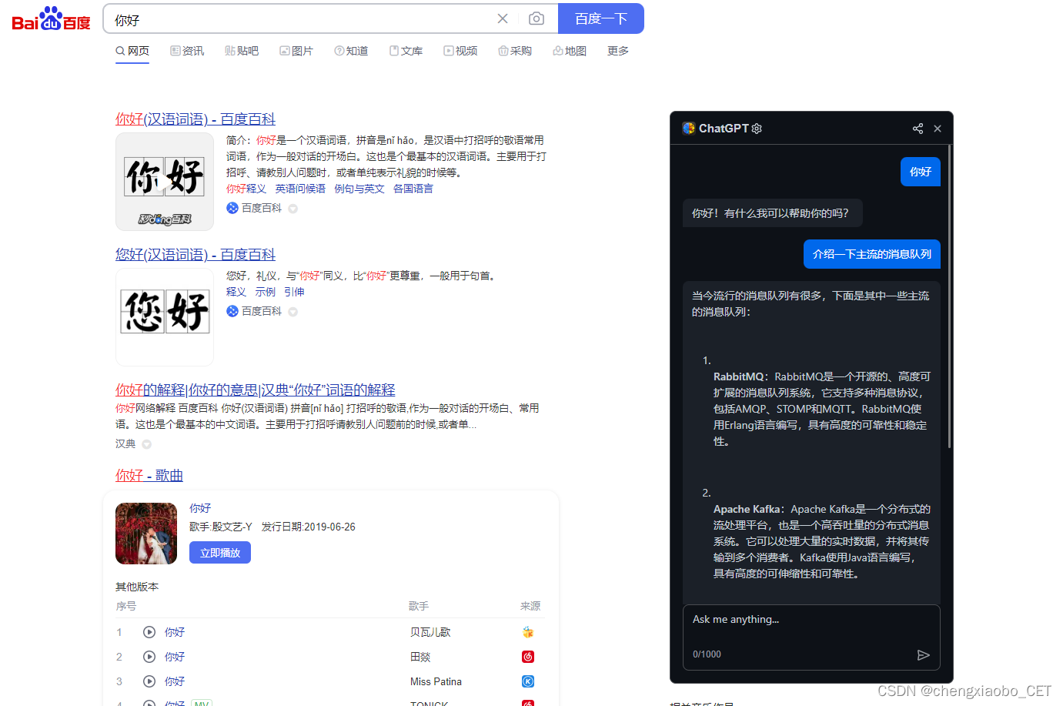This screenshot has width=1063, height=706.
Task: Open source icon for 贝瓦儿歌 row
Action: [x=528, y=632]
